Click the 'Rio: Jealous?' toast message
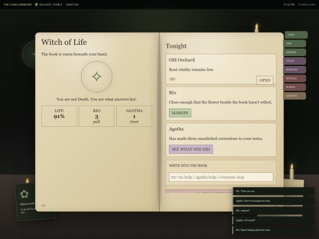The height and width of the screenshot is (239, 319). [x=274, y=211]
